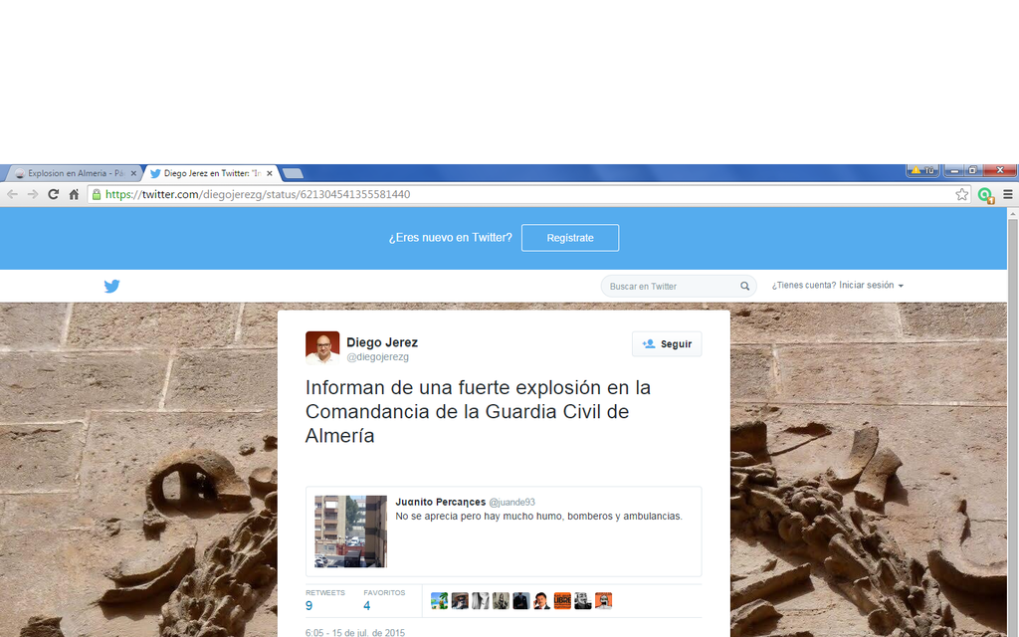This screenshot has height=637, width=1019.
Task: Click the vertical scrollbar thumb
Action: tap(1012, 428)
